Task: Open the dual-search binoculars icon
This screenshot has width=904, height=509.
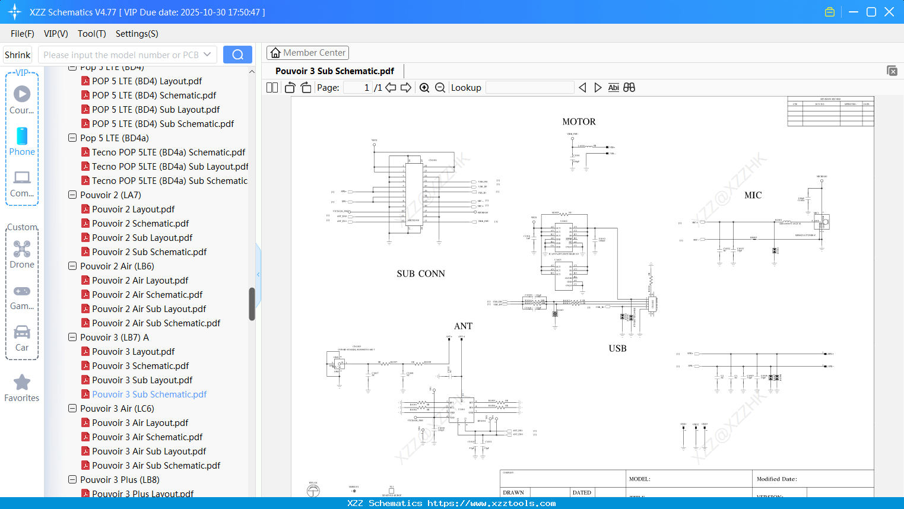Action: (629, 87)
